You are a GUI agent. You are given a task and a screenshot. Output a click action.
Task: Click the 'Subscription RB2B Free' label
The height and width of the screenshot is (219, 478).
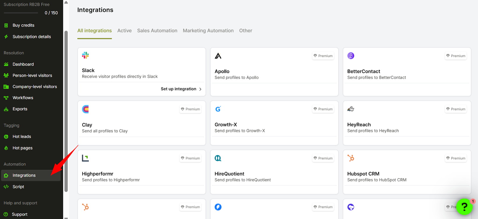[x=27, y=4]
